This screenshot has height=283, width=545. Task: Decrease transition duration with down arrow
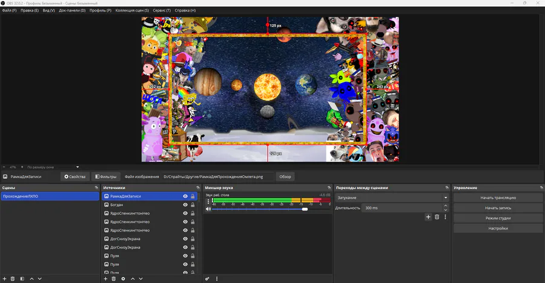pos(445,210)
